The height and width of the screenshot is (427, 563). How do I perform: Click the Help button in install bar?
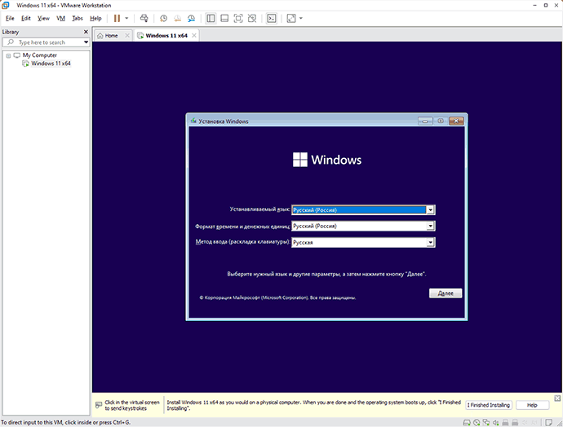coord(532,405)
